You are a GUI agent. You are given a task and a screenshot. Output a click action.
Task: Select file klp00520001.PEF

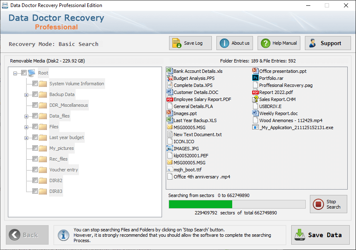[191, 156]
